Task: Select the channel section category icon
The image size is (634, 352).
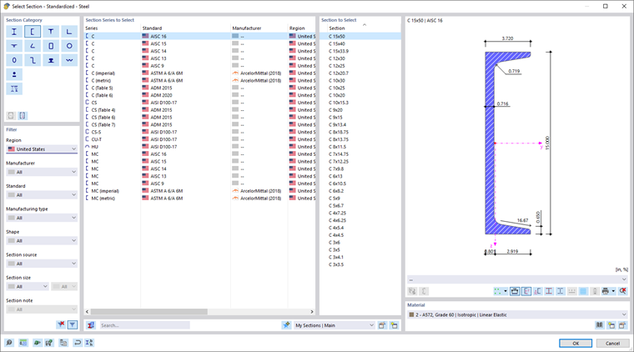Action: 33,32
